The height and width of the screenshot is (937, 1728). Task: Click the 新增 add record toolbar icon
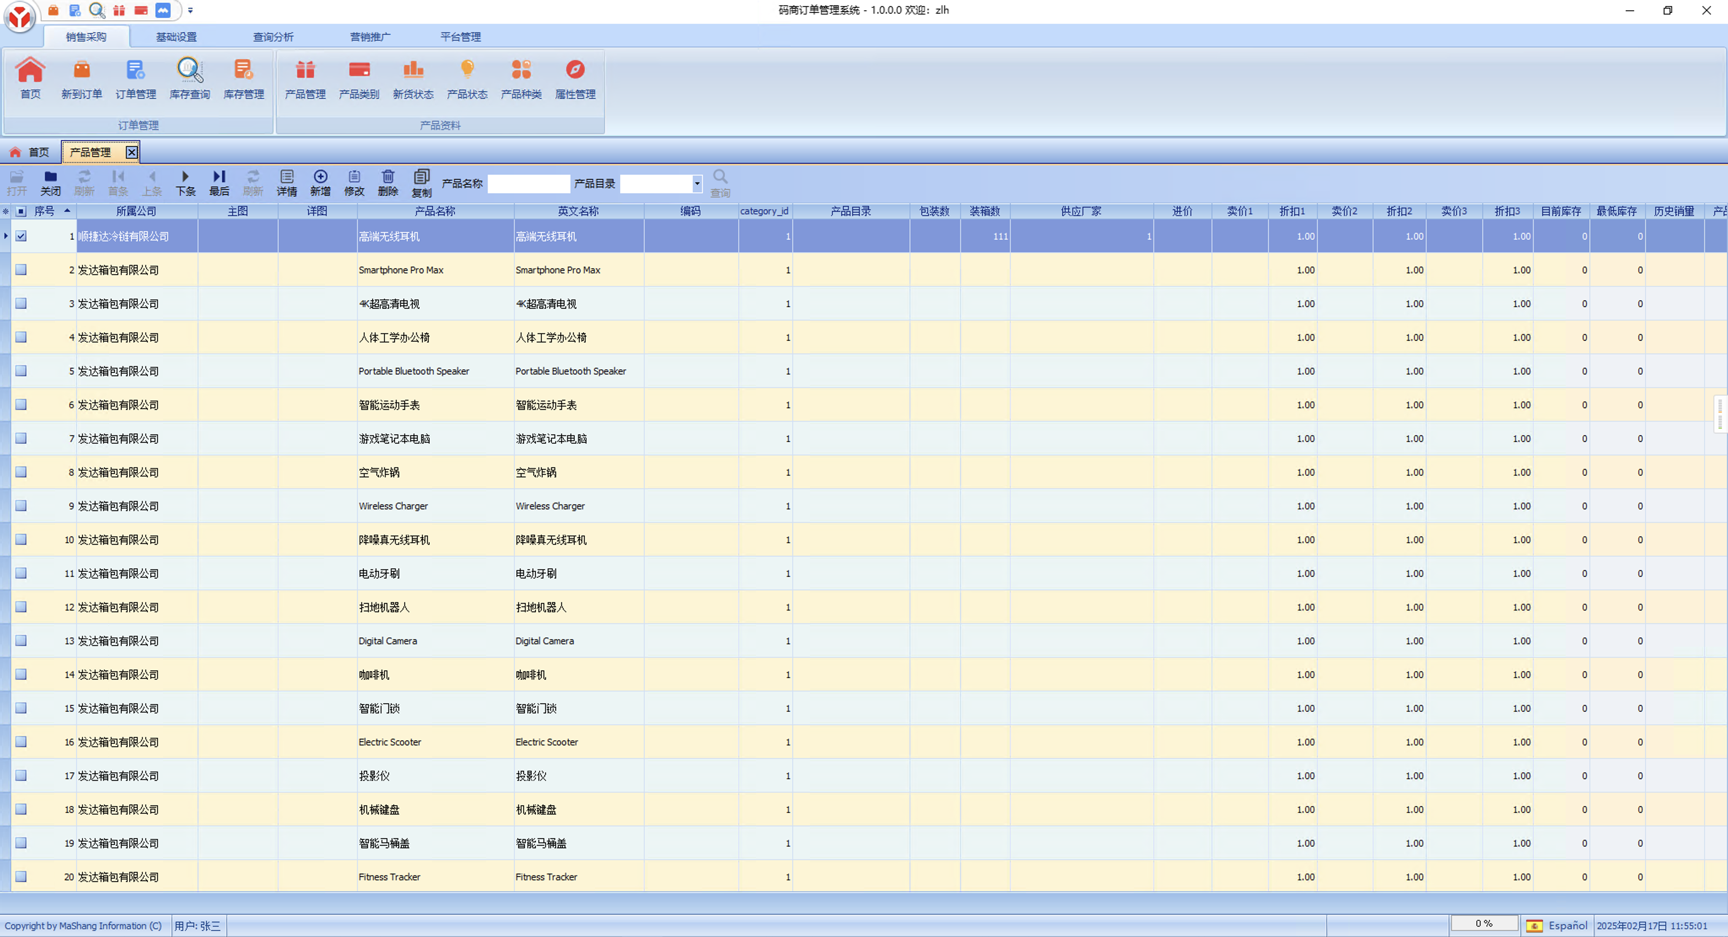pos(320,183)
